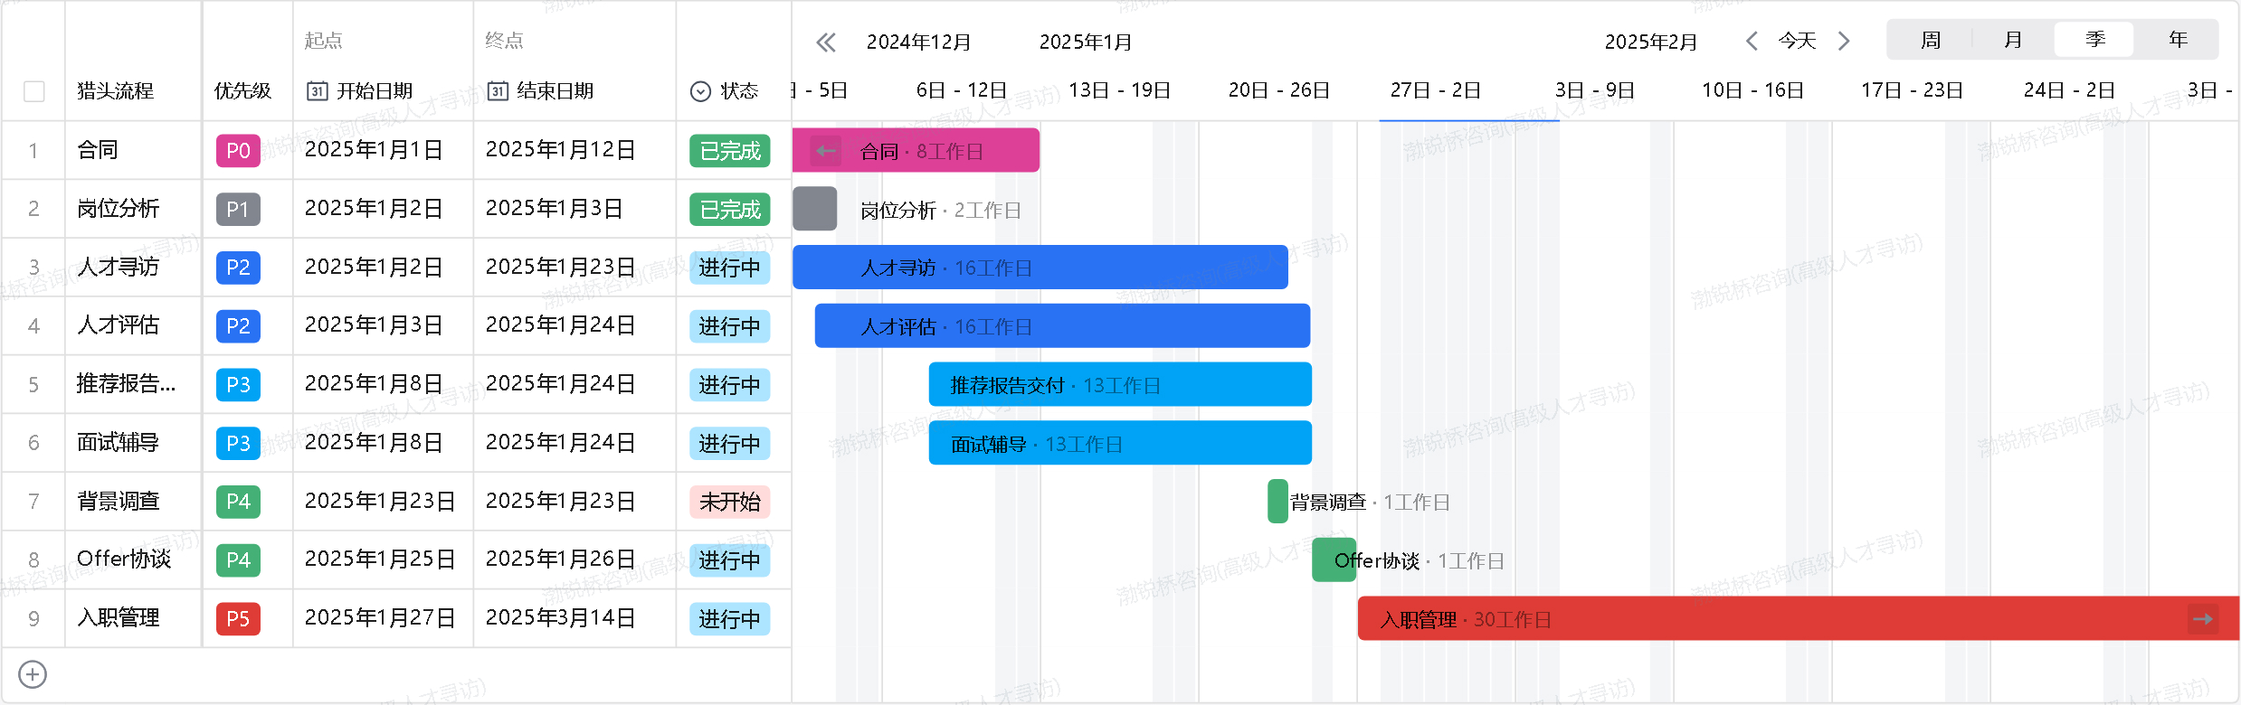The width and height of the screenshot is (2241, 705).
Task: Go to next period with right chevron
Action: click(x=1844, y=41)
